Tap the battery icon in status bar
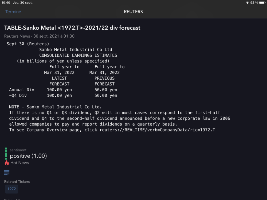This screenshot has height=200, width=267. 262,3
